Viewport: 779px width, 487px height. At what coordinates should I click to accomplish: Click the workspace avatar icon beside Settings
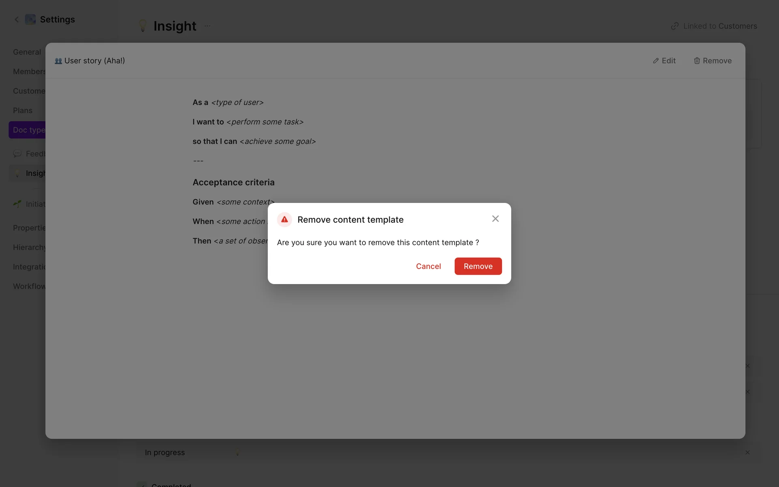pos(30,19)
